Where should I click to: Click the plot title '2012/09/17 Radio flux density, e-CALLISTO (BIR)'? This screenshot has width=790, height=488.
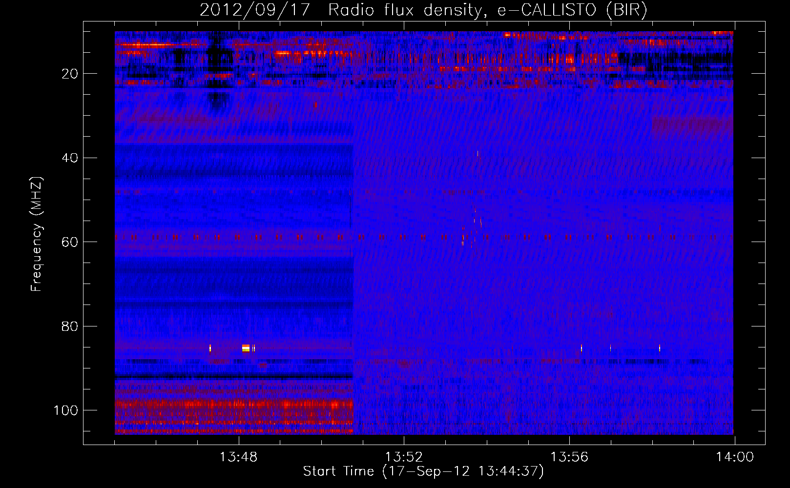423,10
